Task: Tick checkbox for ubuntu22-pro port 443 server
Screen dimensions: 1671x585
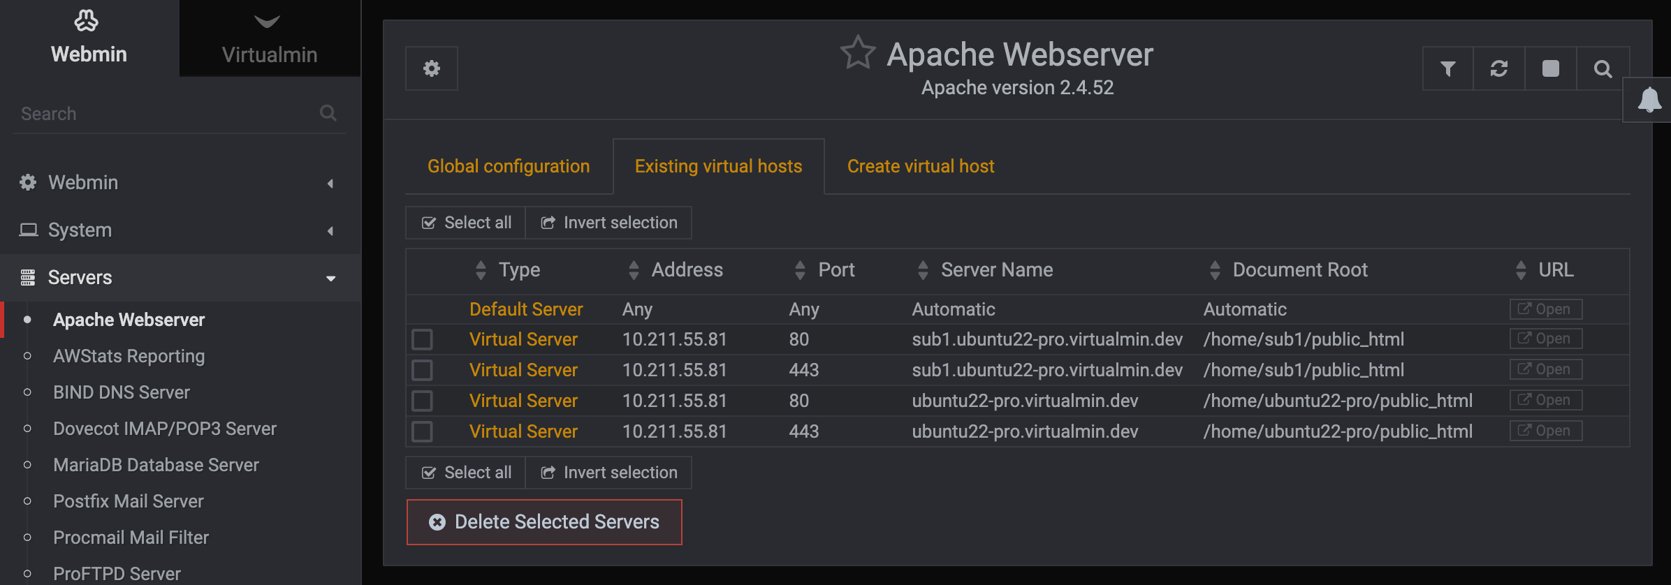Action: pyautogui.click(x=422, y=431)
